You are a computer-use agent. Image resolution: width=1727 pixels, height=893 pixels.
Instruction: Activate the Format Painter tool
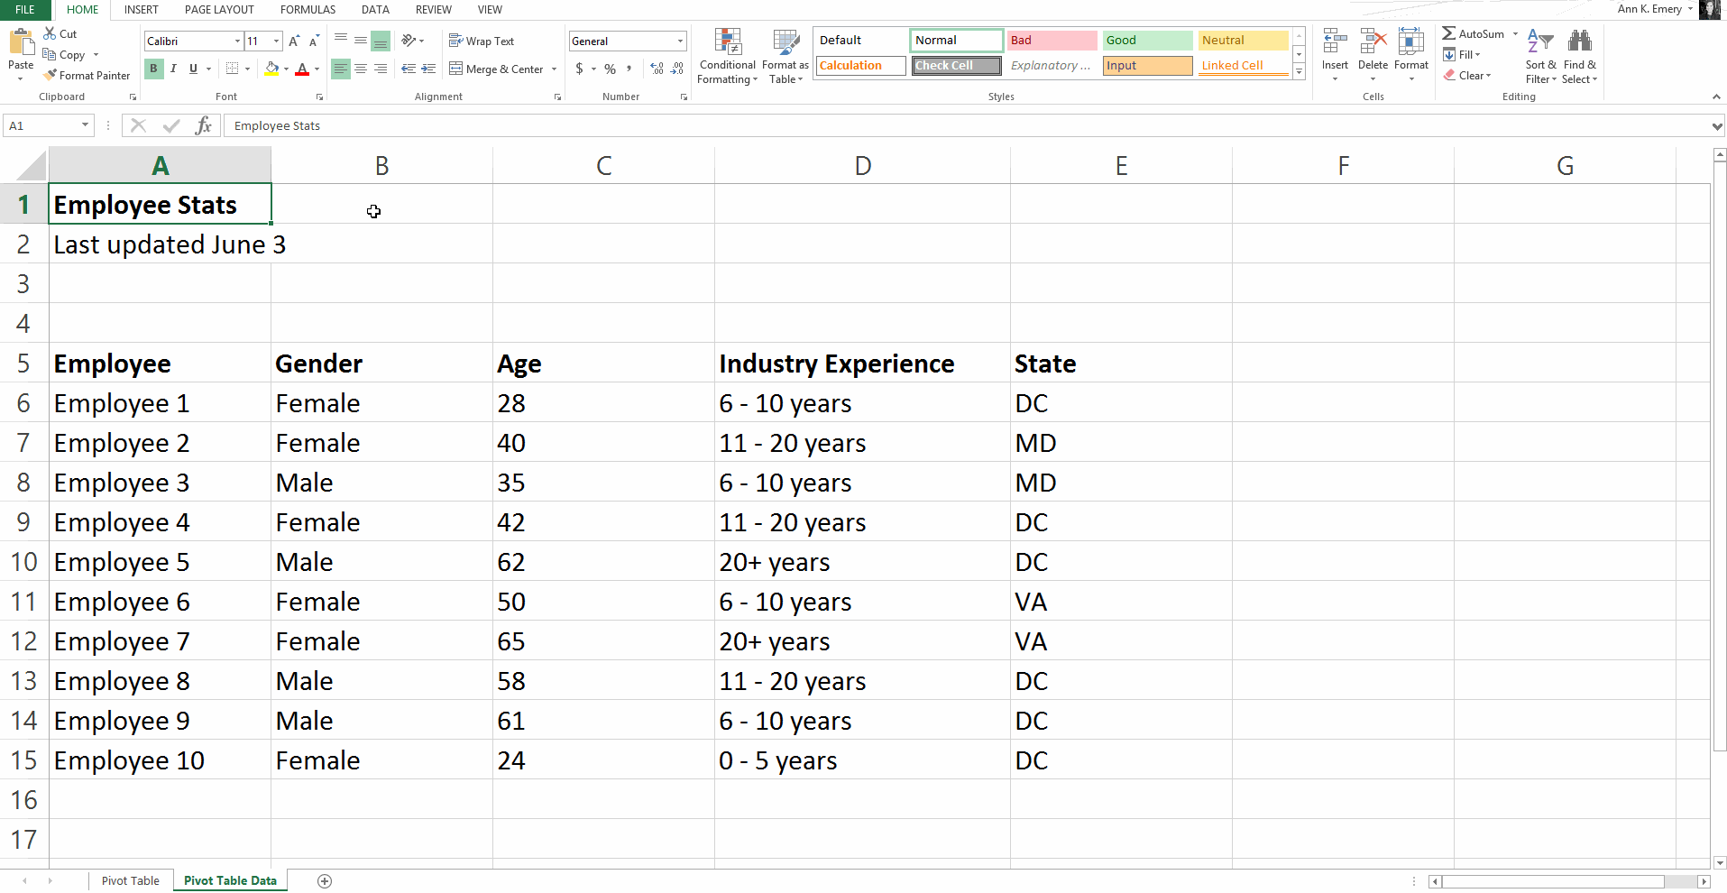[87, 75]
